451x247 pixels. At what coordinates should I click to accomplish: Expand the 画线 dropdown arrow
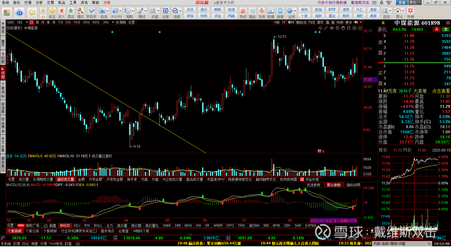[x=145, y=11]
